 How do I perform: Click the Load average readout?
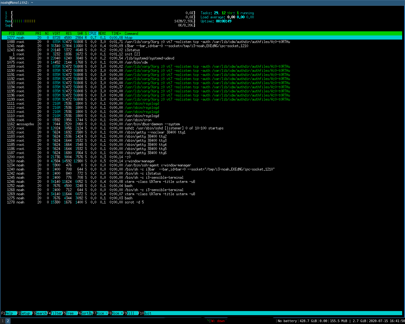point(227,17)
